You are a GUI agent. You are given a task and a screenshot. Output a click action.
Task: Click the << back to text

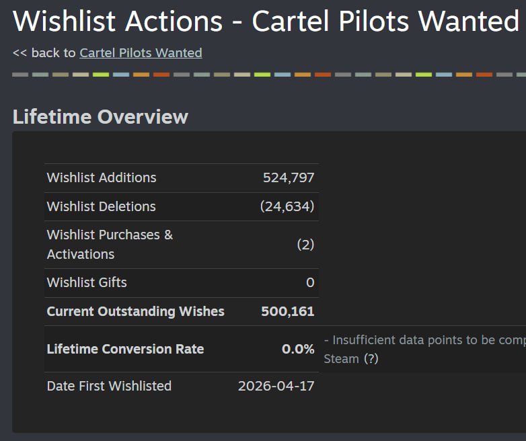pos(44,53)
